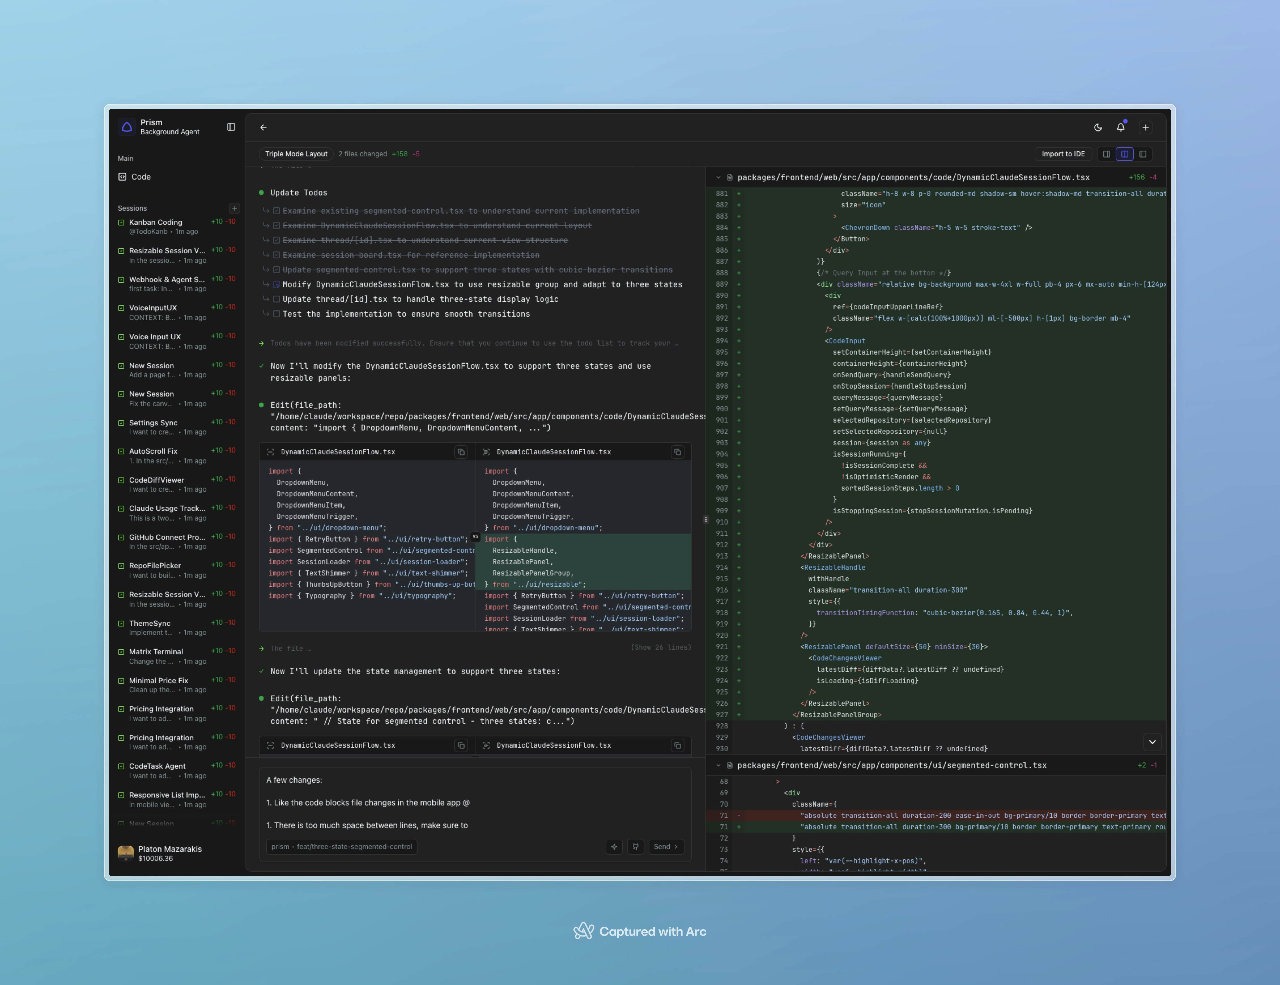This screenshot has height=985, width=1280.
Task: Click into the message input text area
Action: point(475,803)
